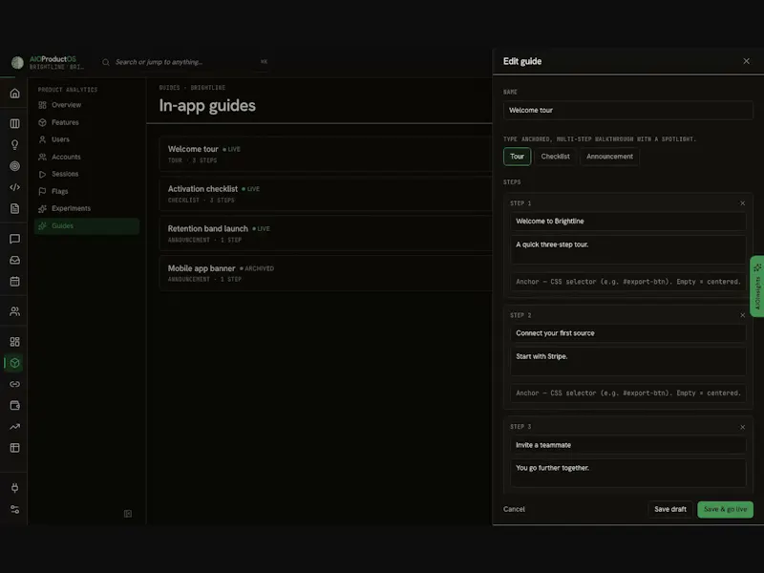Edit Step 2 body 'Start with Stripe.'

628,362
